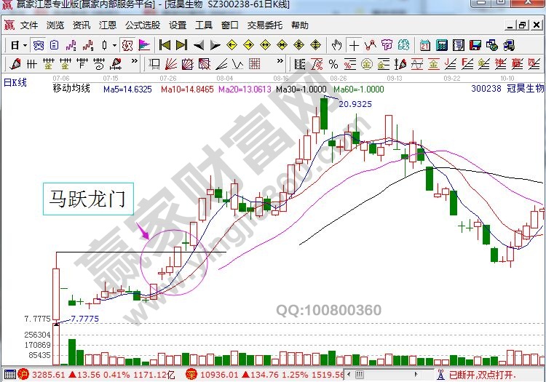This screenshot has height=382, width=546.
Task: Open the 江恩 menu
Action: click(x=108, y=25)
